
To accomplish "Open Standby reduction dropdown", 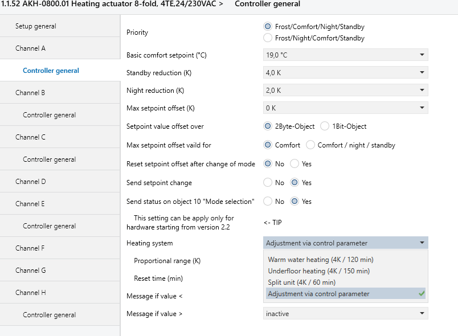I will pyautogui.click(x=345, y=73).
